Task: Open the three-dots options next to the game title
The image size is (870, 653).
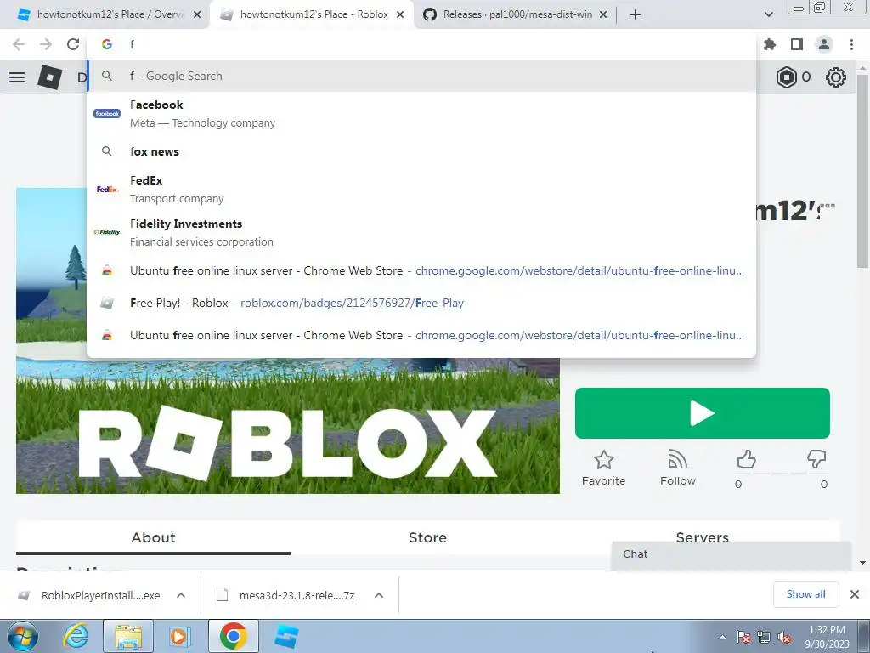Action: pos(827,206)
